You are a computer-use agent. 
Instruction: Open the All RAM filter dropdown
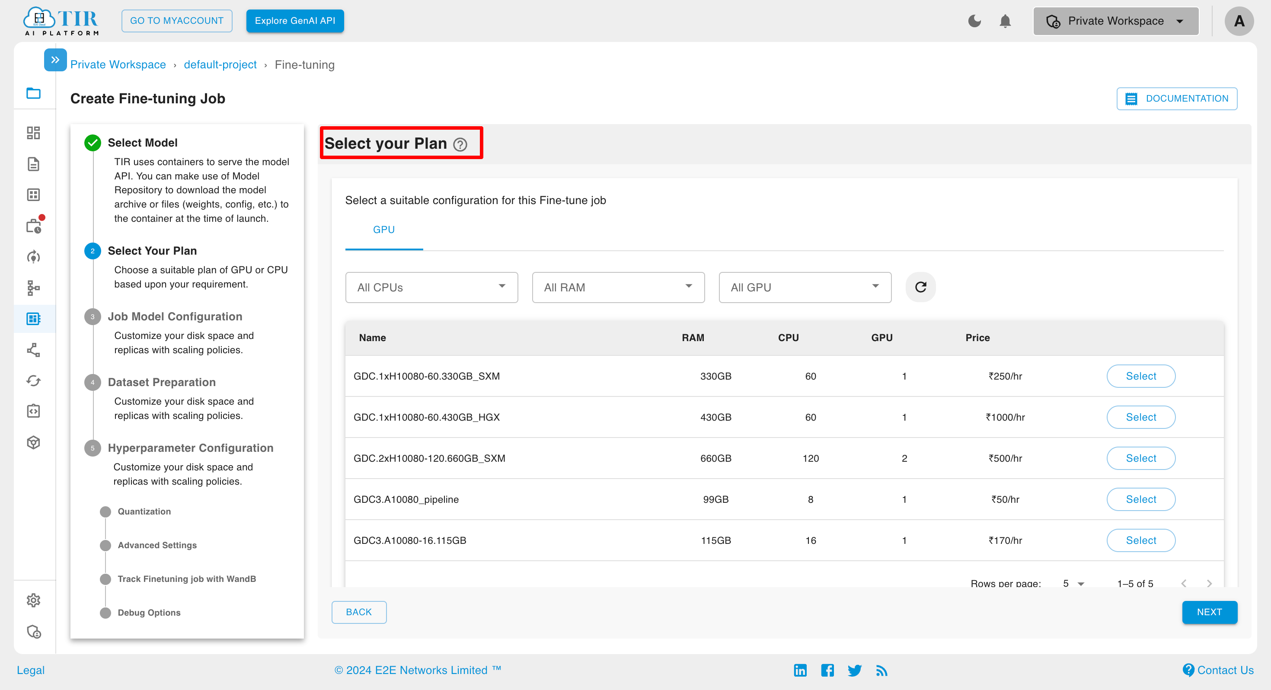pyautogui.click(x=618, y=287)
